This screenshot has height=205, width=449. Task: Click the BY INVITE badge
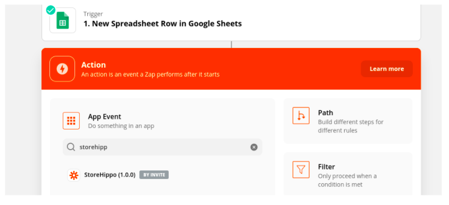(x=154, y=175)
